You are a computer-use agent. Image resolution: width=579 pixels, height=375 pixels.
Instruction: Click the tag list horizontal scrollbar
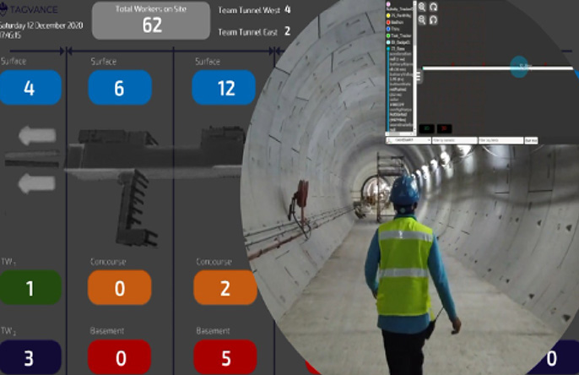(401, 133)
